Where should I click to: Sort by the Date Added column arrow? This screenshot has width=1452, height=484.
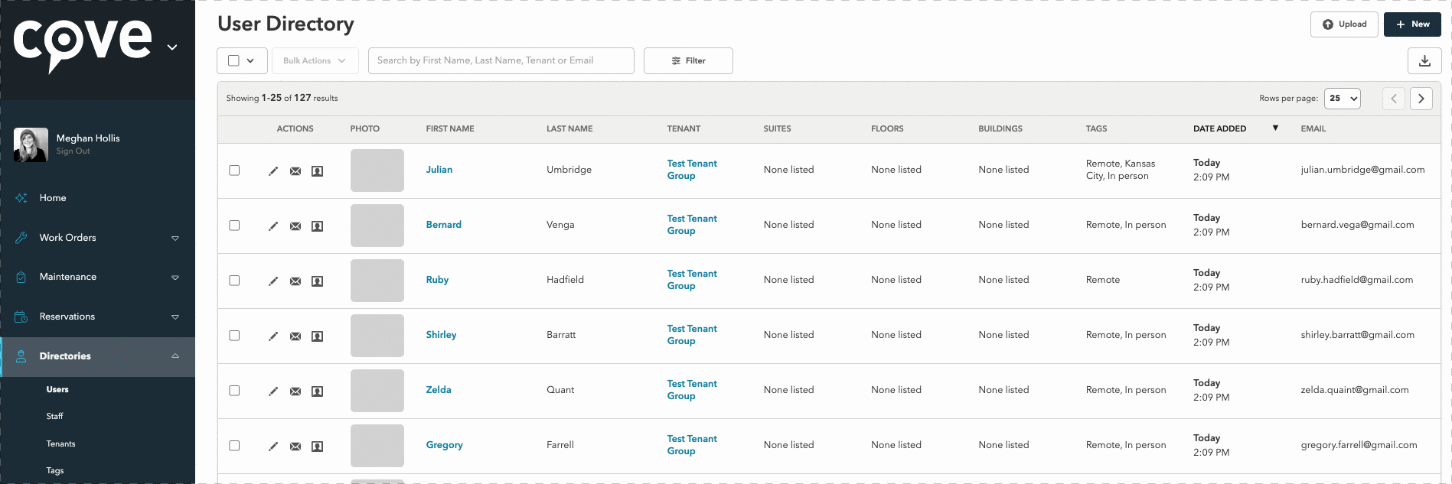[1275, 128]
